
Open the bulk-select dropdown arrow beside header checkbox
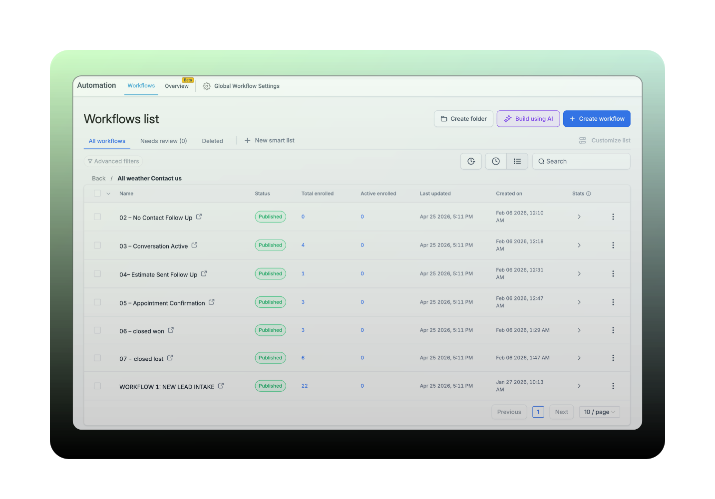(108, 194)
